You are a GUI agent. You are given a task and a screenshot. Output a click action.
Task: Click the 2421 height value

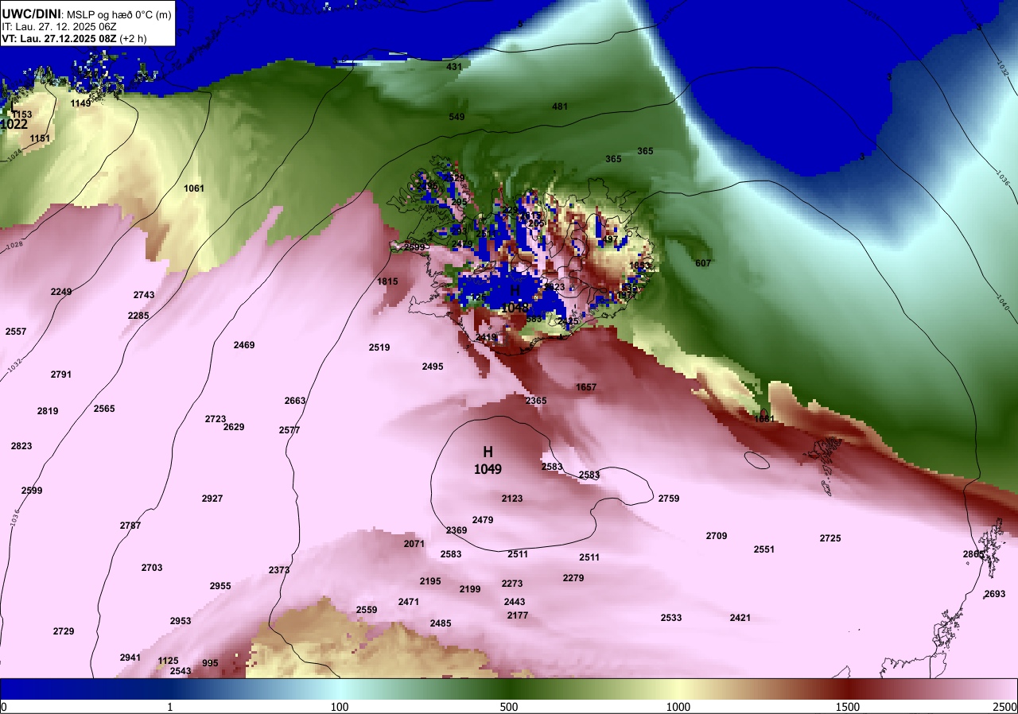(x=740, y=618)
